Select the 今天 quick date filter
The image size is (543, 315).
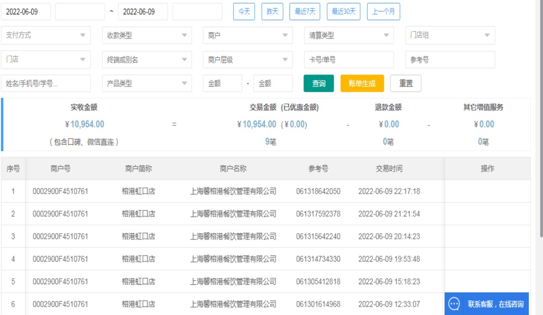pyautogui.click(x=244, y=11)
